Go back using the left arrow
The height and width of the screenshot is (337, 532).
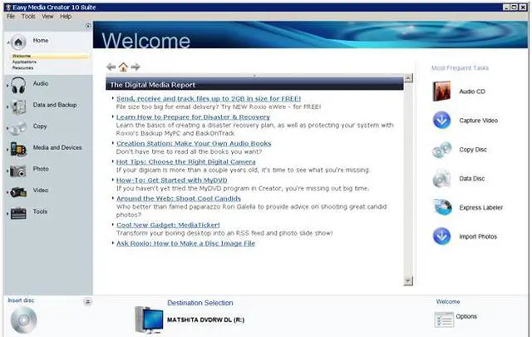point(111,67)
